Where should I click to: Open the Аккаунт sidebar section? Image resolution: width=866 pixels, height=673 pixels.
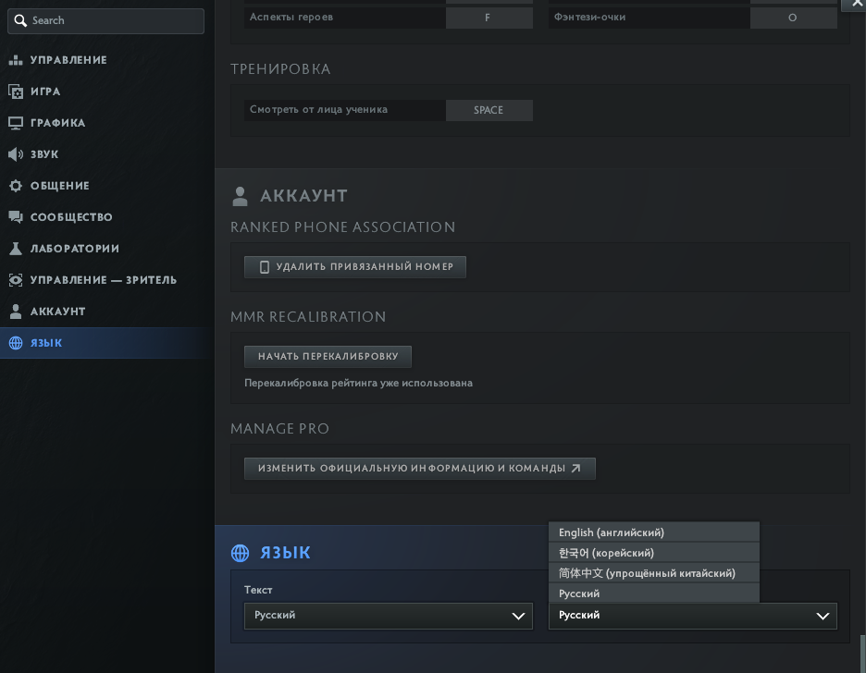(x=57, y=312)
